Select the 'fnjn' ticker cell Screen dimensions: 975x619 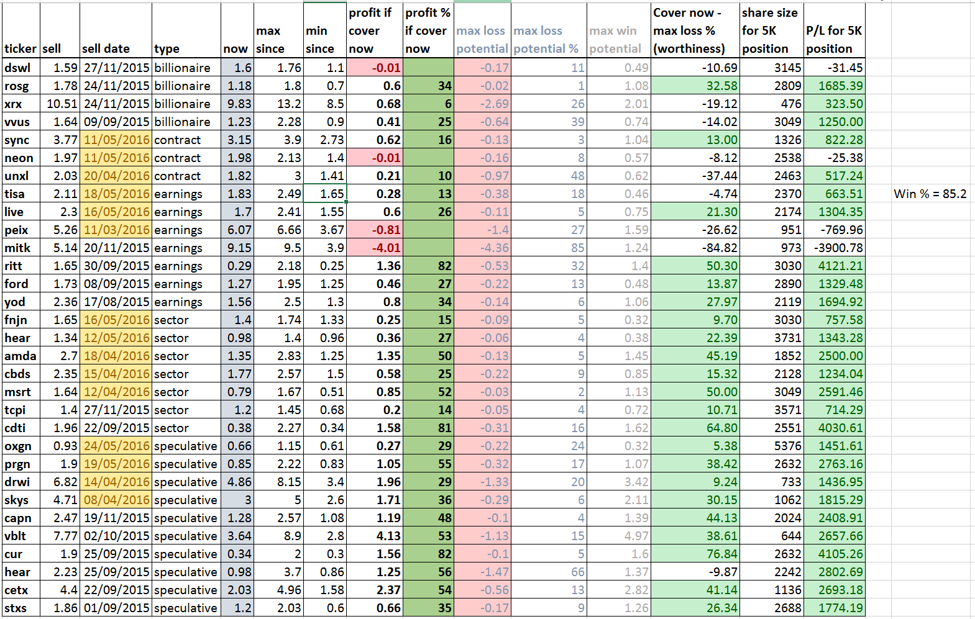(x=21, y=320)
